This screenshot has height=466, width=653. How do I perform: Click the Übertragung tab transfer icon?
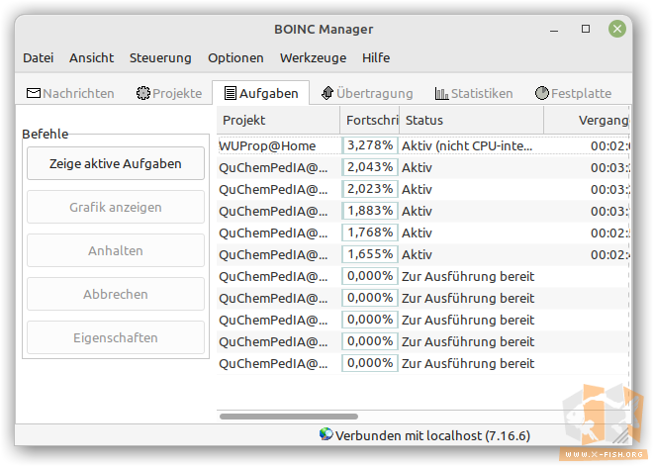(327, 94)
